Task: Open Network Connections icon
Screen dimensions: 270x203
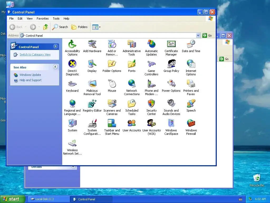Action: pos(132,84)
